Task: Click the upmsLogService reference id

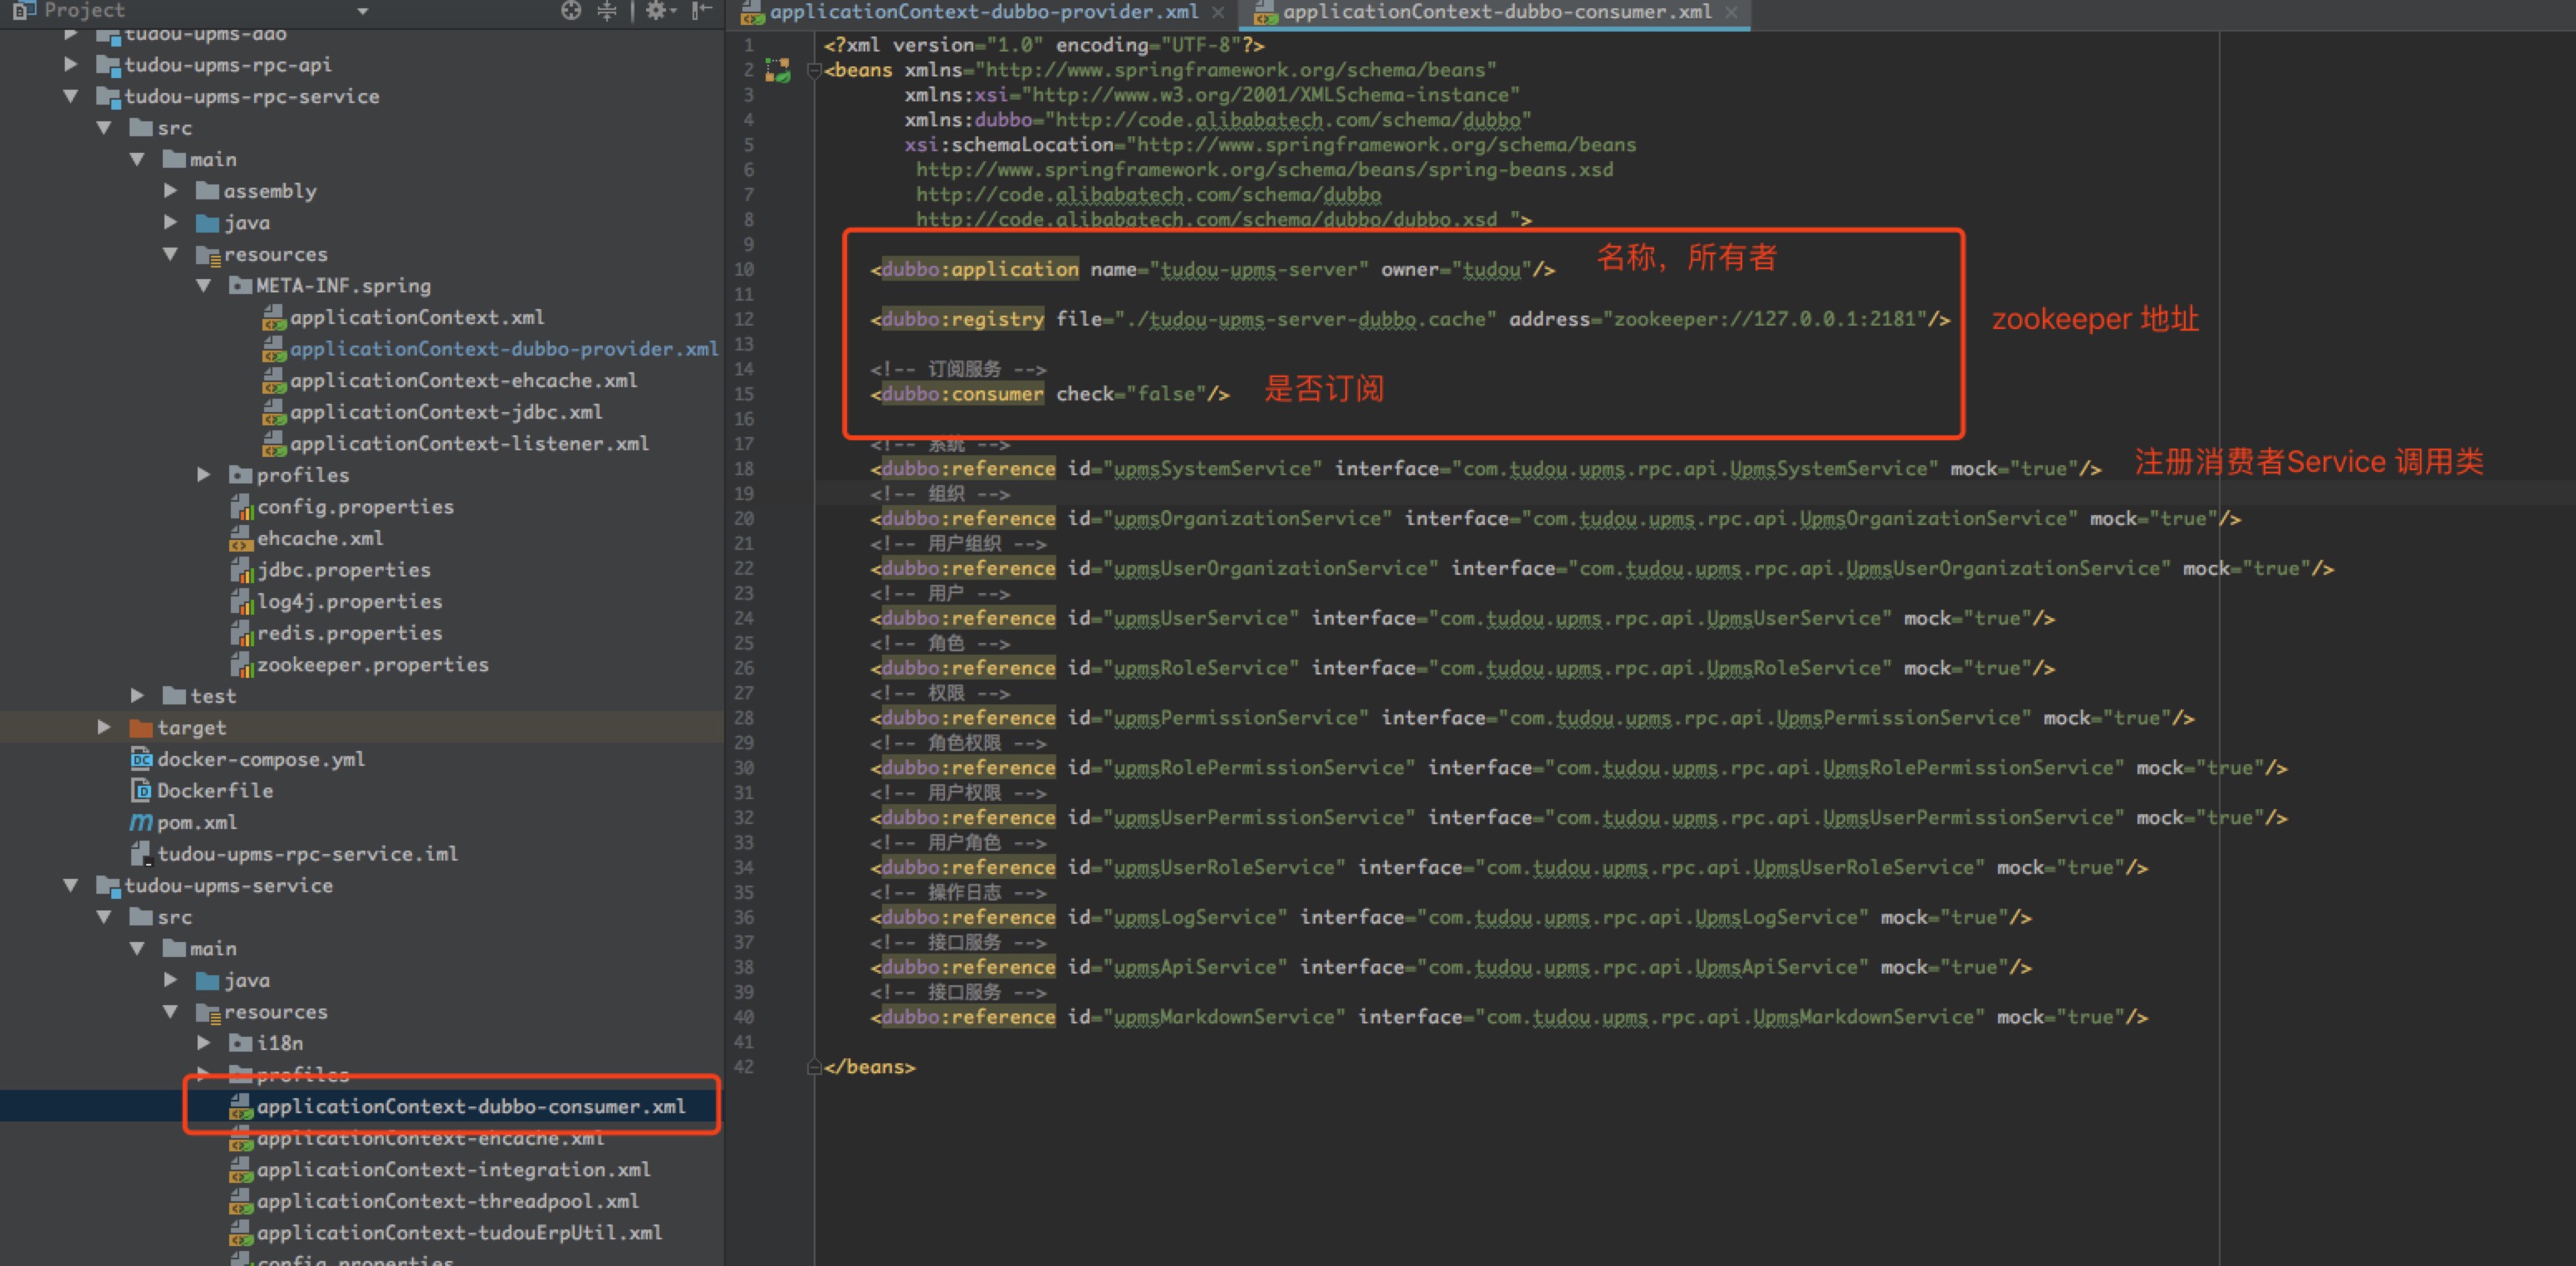Action: point(1195,917)
